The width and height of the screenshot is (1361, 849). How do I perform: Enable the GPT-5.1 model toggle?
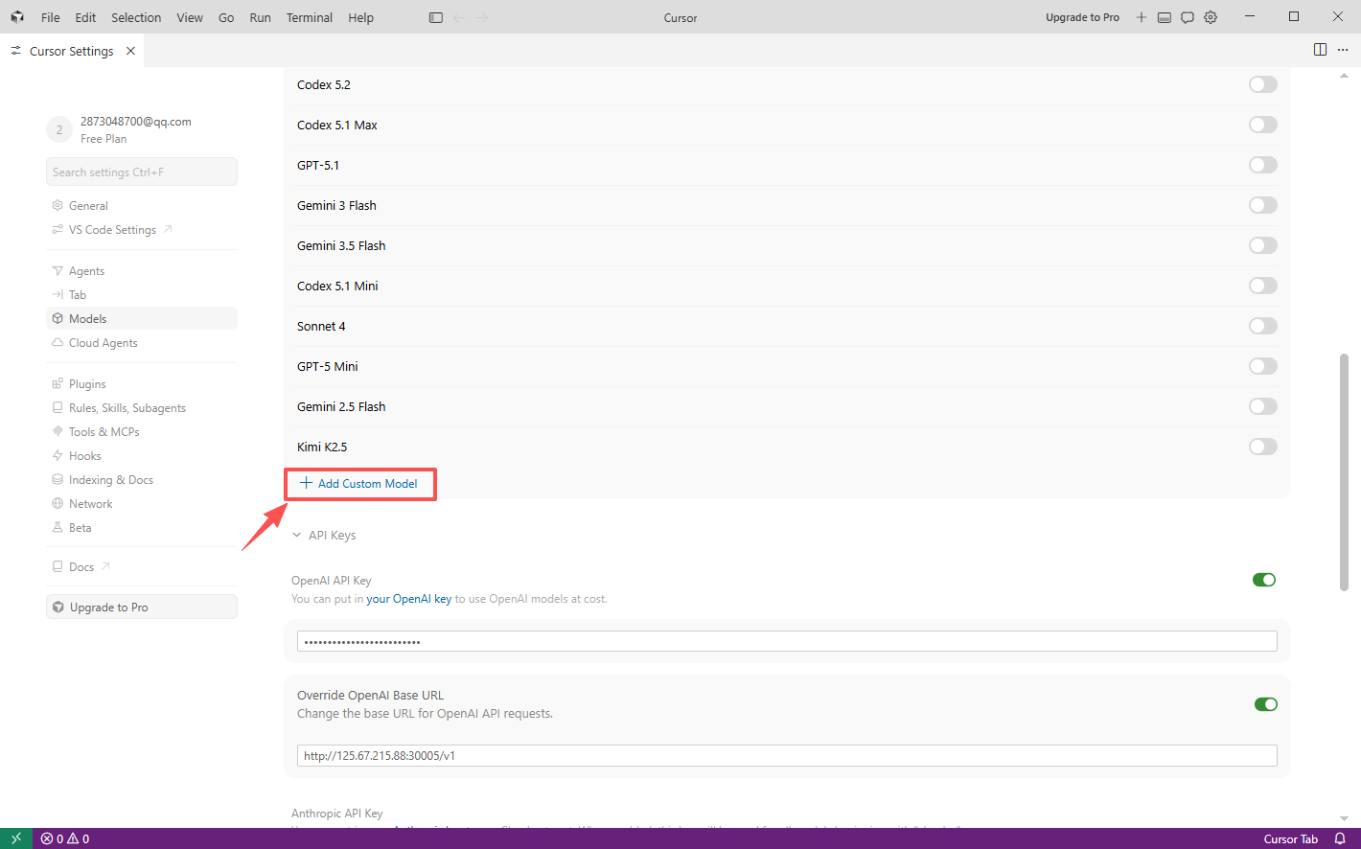[1263, 165]
